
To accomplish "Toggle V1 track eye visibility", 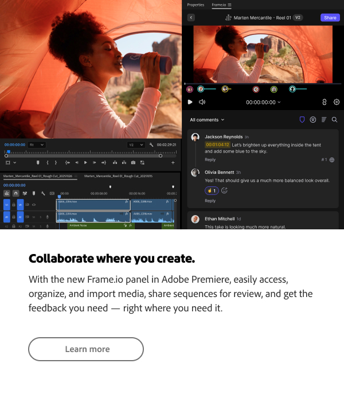I will pos(34,205).
